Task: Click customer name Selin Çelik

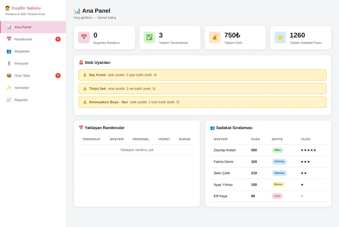Action: tap(222, 173)
